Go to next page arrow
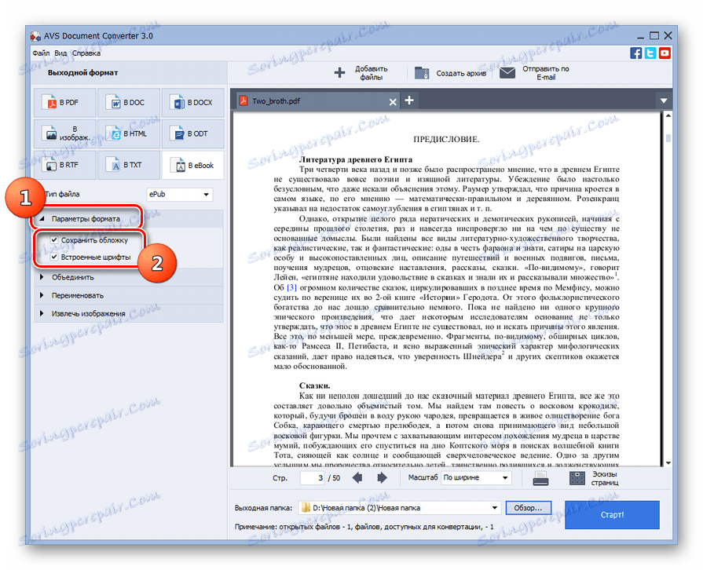This screenshot has height=570, width=703. pyautogui.click(x=382, y=477)
